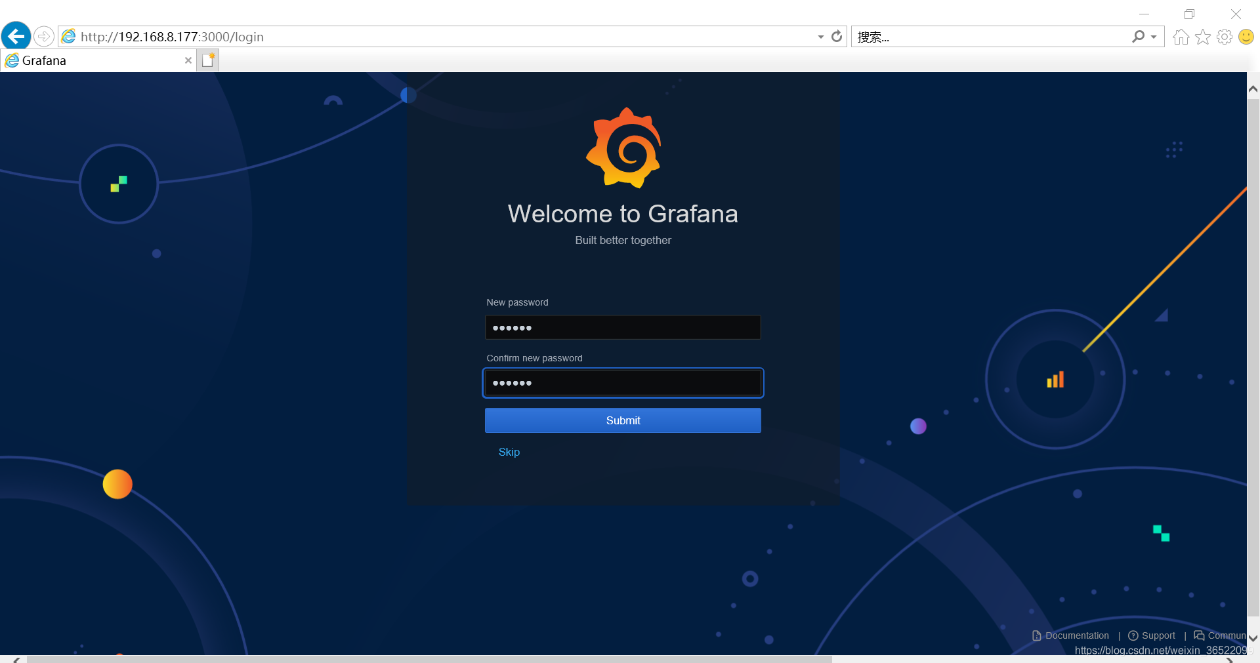This screenshot has width=1260, height=663.
Task: Open the Tools gear icon
Action: [x=1224, y=37]
